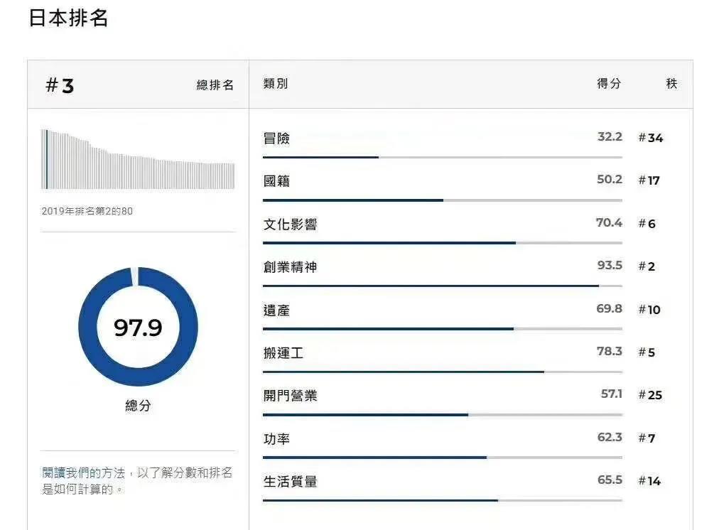
Task: Select the 國籍 category label
Action: 276,181
